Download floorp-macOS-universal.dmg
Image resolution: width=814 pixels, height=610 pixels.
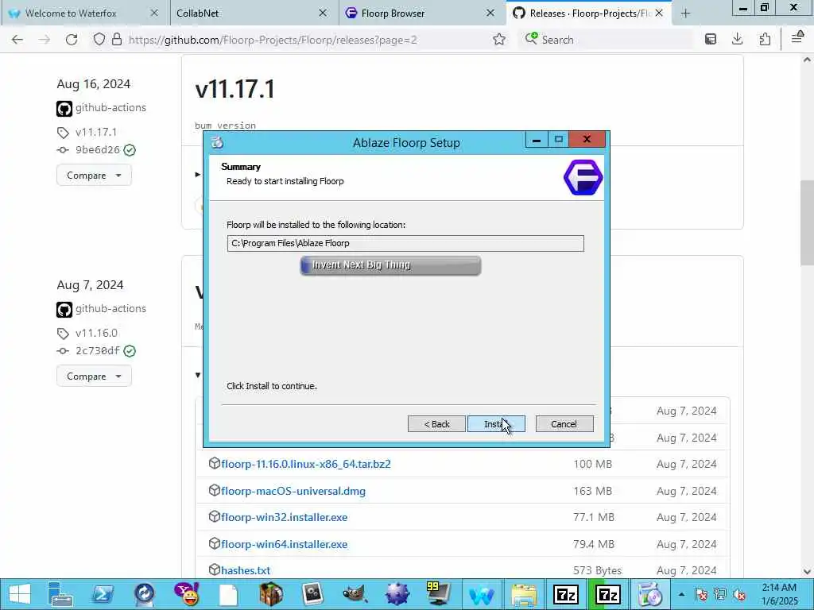(293, 491)
